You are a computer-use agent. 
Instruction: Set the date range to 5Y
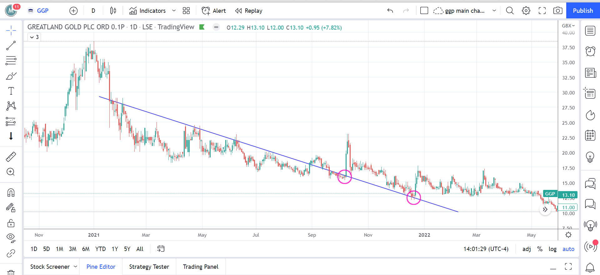[127, 249]
